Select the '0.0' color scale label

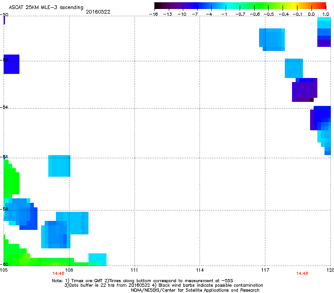(311, 14)
